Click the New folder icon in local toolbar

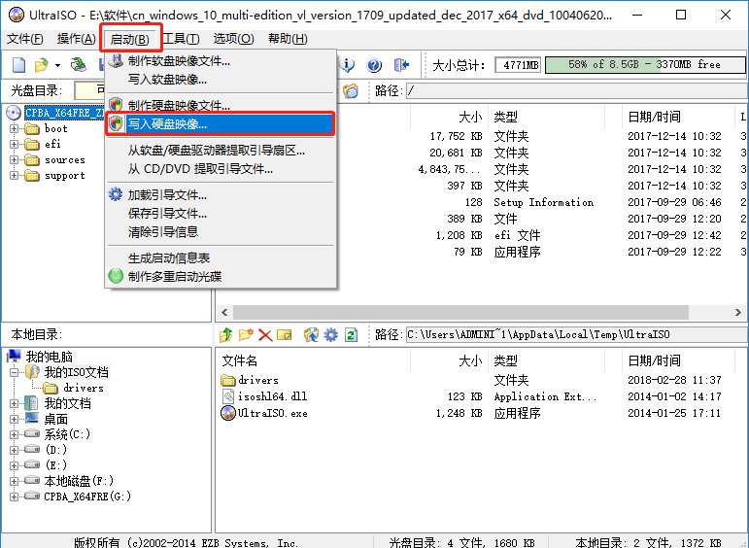point(246,335)
